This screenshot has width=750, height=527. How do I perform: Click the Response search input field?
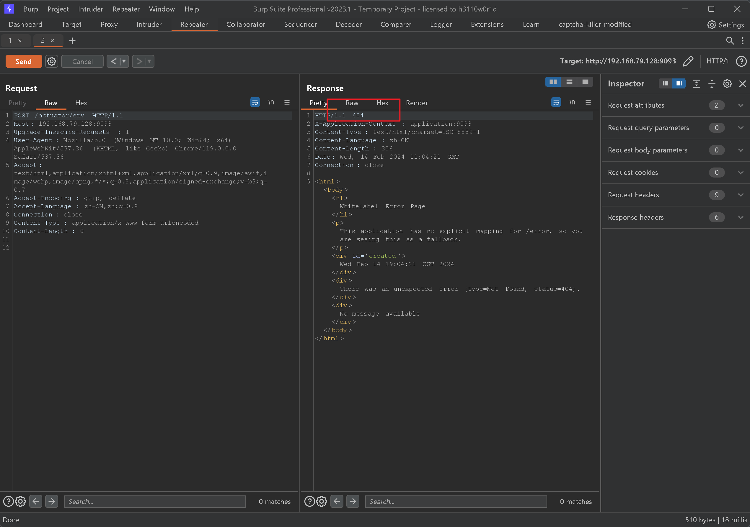pos(456,501)
